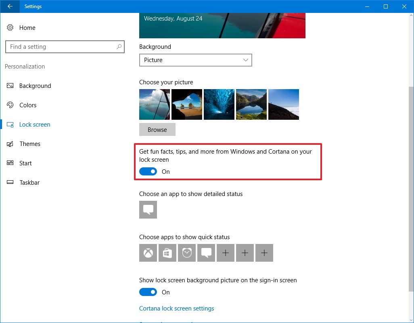Image resolution: width=414 pixels, height=323 pixels.
Task: Click the Messaging detailed status icon
Action: click(148, 210)
